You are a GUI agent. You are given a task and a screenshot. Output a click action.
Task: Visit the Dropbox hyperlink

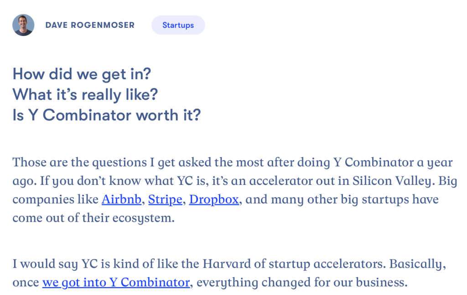point(214,199)
